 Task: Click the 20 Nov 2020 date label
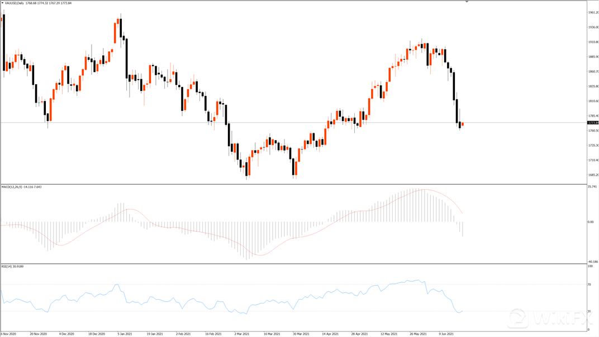click(x=38, y=334)
